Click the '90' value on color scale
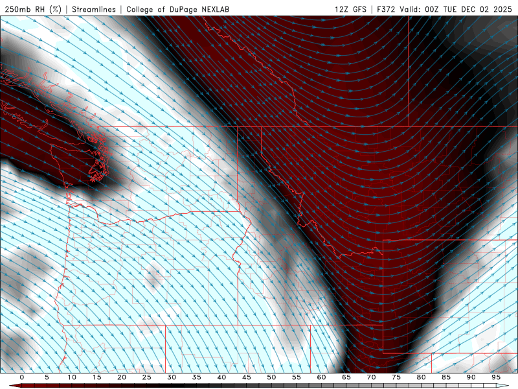This screenshot has height=389, width=518. 471,377
